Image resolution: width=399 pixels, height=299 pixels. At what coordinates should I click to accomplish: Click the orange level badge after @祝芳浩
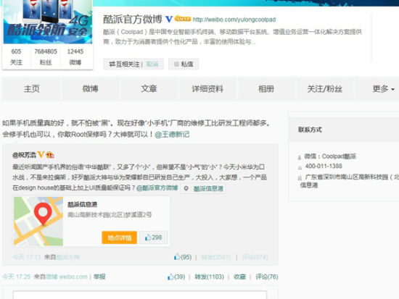coord(50,155)
